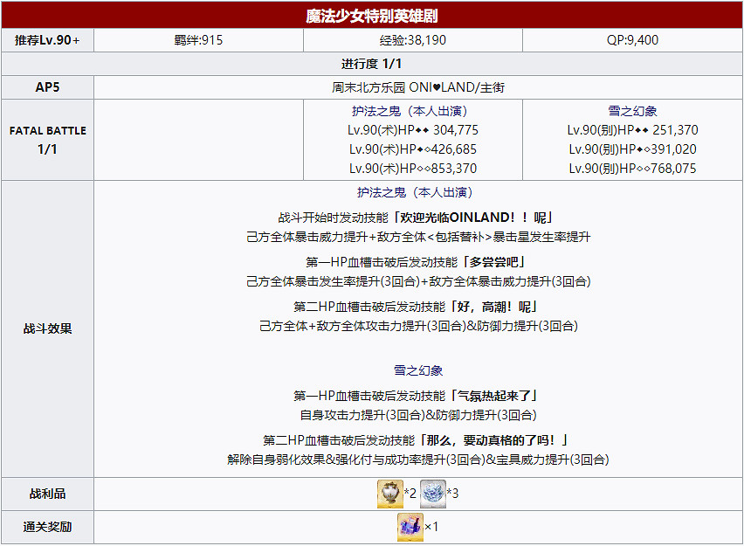Click the FATAL BATTLE 1/1 label
Viewport: 744px width, 546px height.
[48, 140]
